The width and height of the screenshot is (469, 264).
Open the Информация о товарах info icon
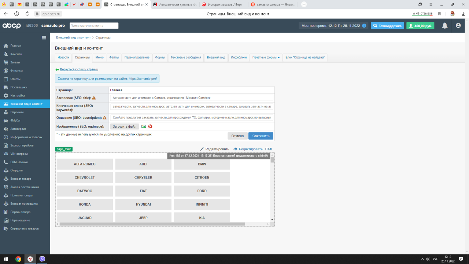coord(5,137)
